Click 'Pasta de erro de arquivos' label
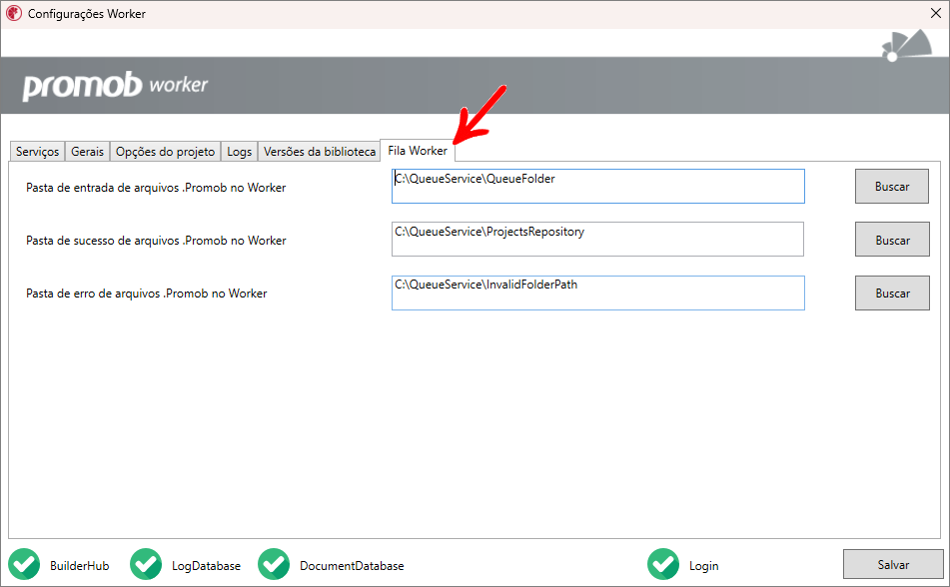950x587 pixels. point(146,293)
